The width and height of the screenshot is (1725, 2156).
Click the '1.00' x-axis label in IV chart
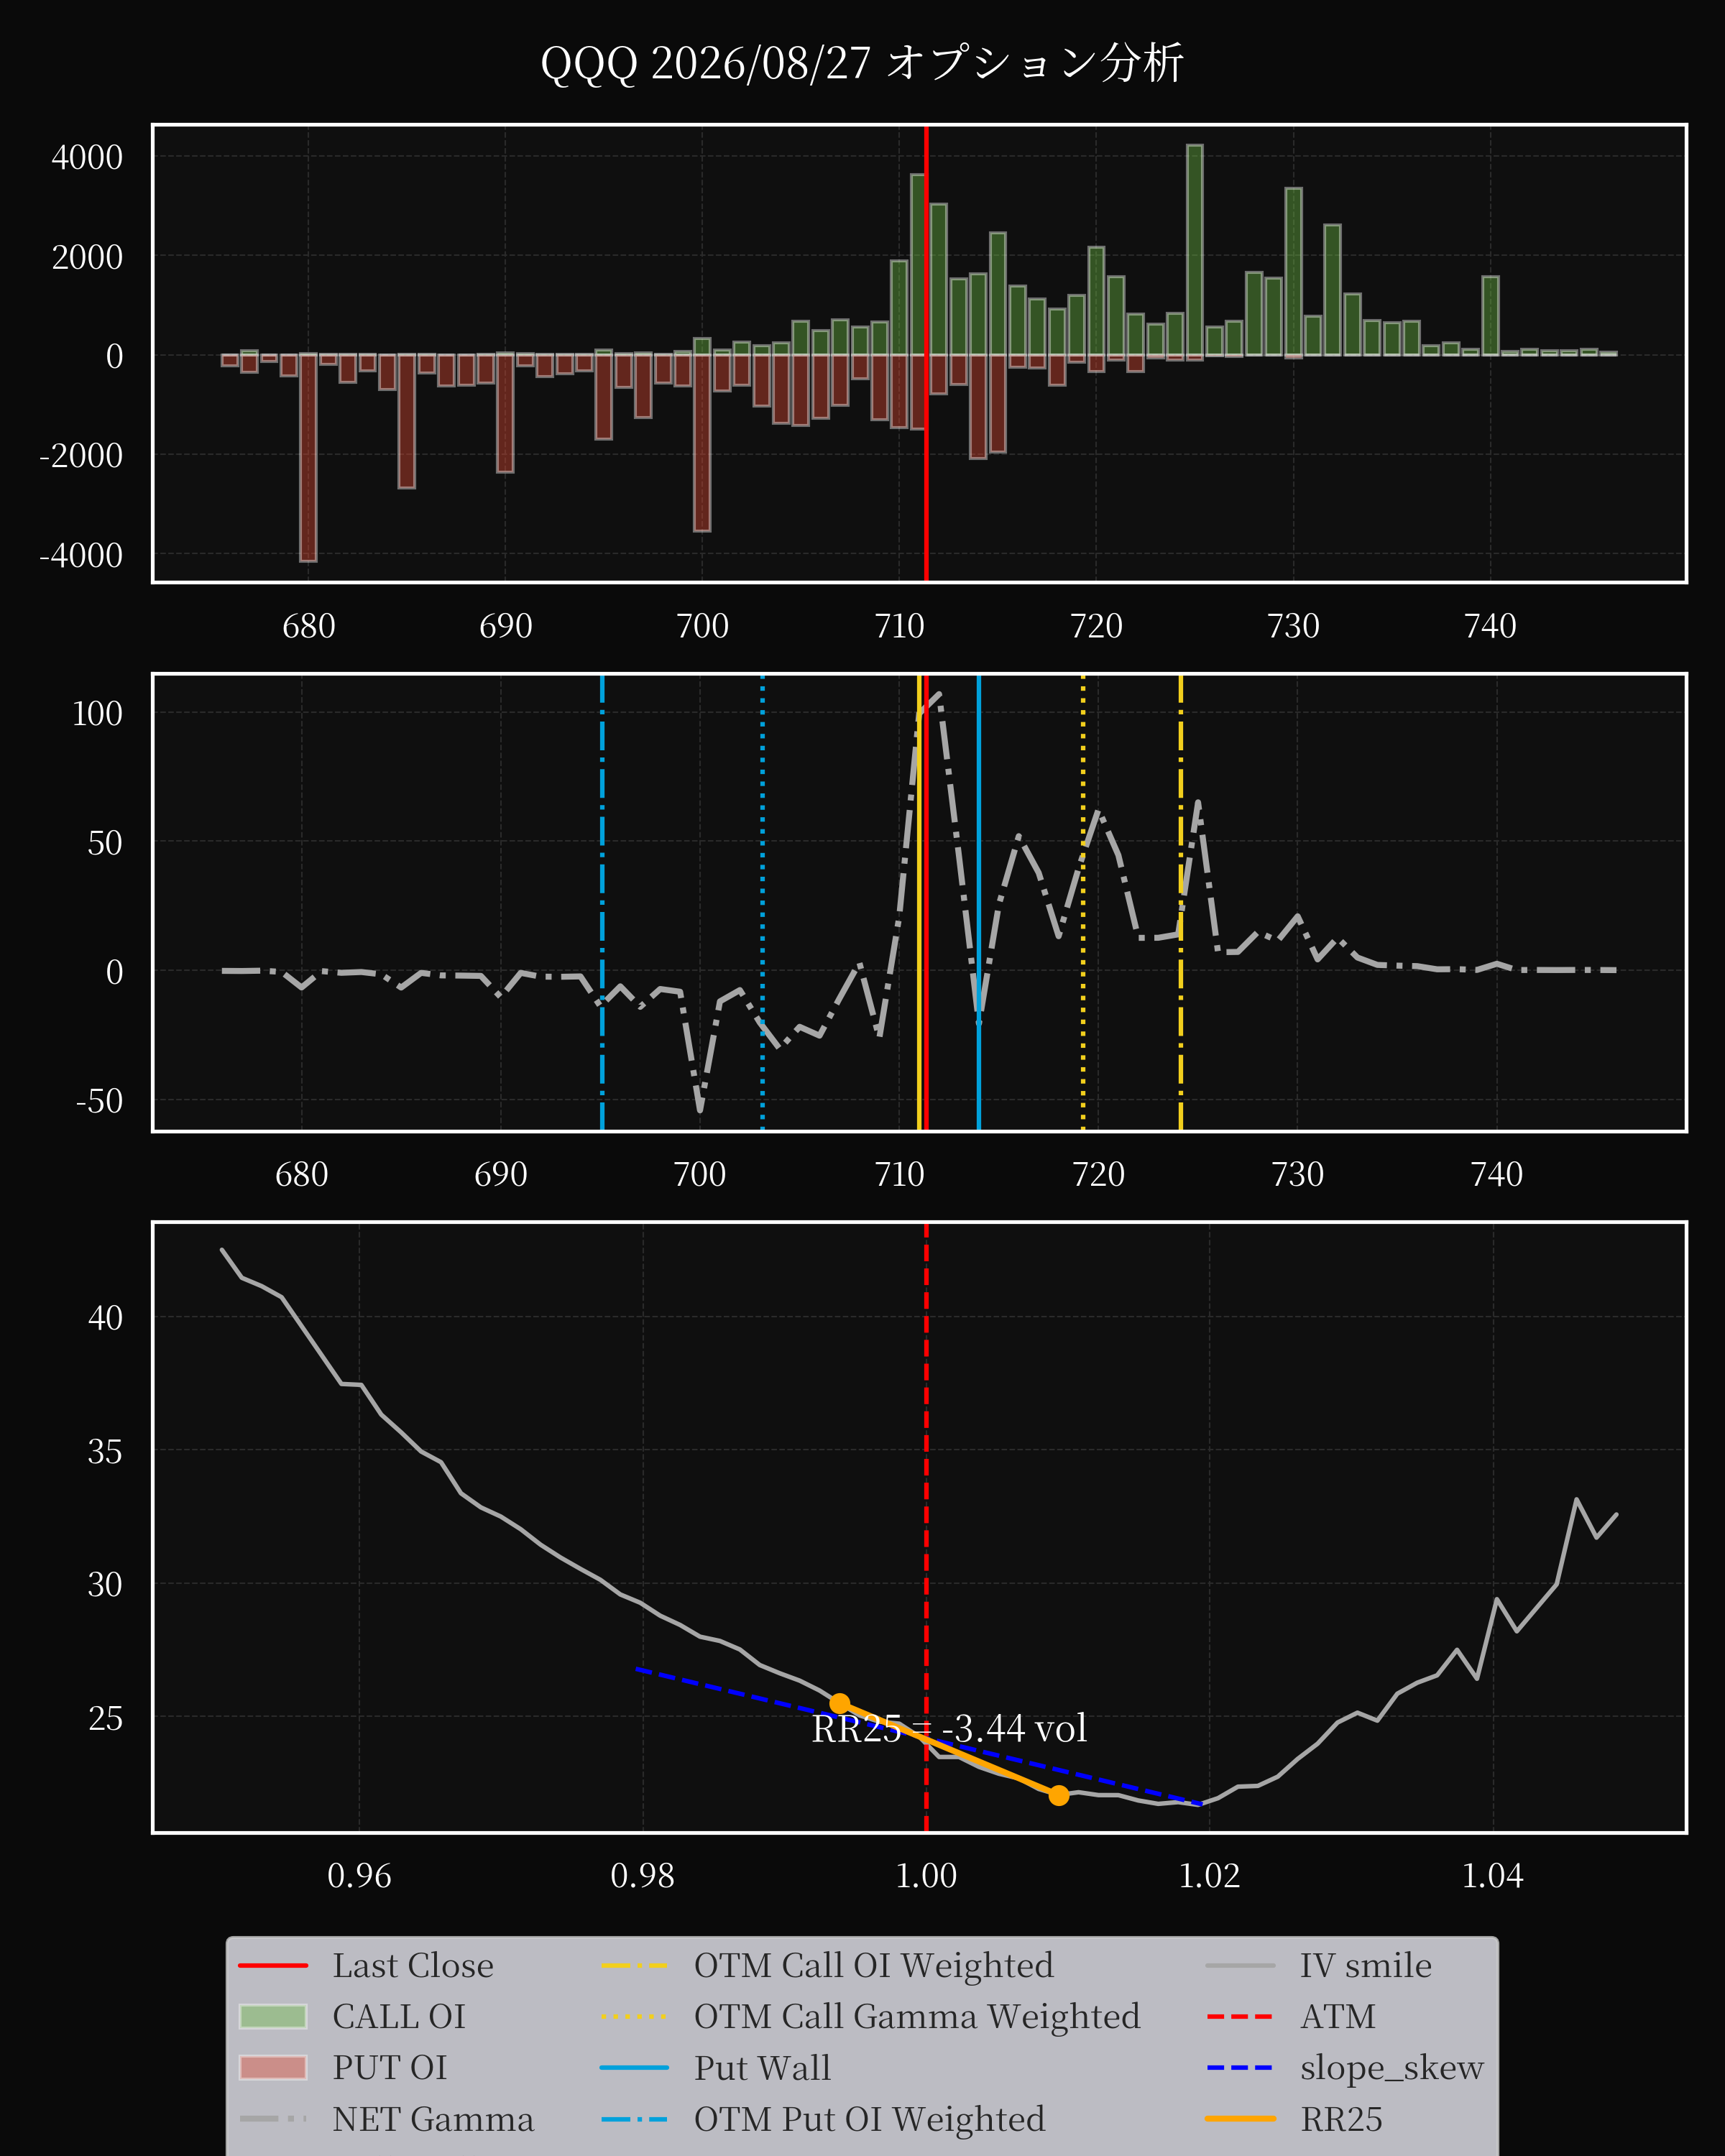[x=926, y=1875]
